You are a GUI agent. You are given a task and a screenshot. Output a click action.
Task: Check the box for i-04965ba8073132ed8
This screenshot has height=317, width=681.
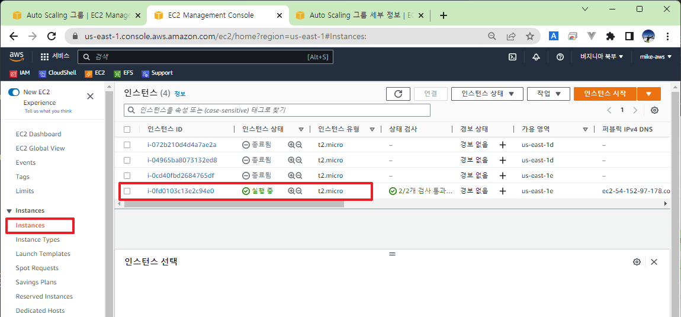click(127, 160)
